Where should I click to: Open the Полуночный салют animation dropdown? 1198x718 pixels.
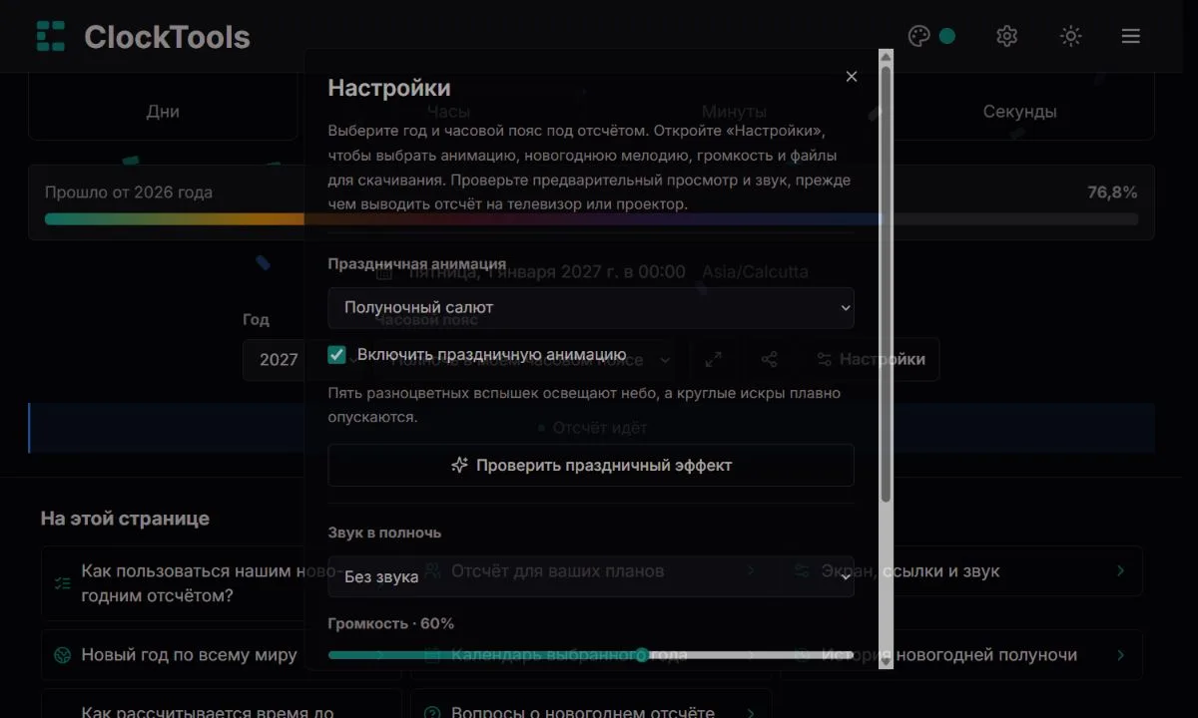(x=591, y=307)
